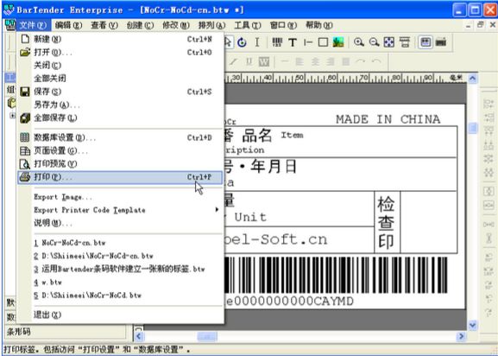Select the arrow pointer tool
The image size is (498, 356).
click(229, 42)
